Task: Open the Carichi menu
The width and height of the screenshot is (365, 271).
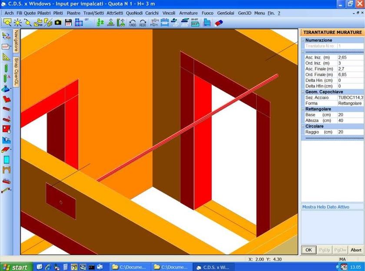Action: click(152, 13)
